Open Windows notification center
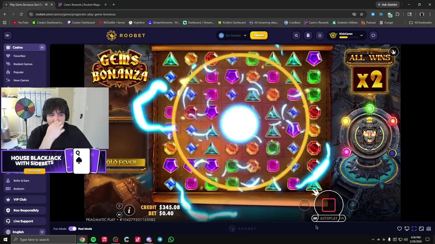Image resolution: width=435 pixels, height=244 pixels. pos(428,240)
